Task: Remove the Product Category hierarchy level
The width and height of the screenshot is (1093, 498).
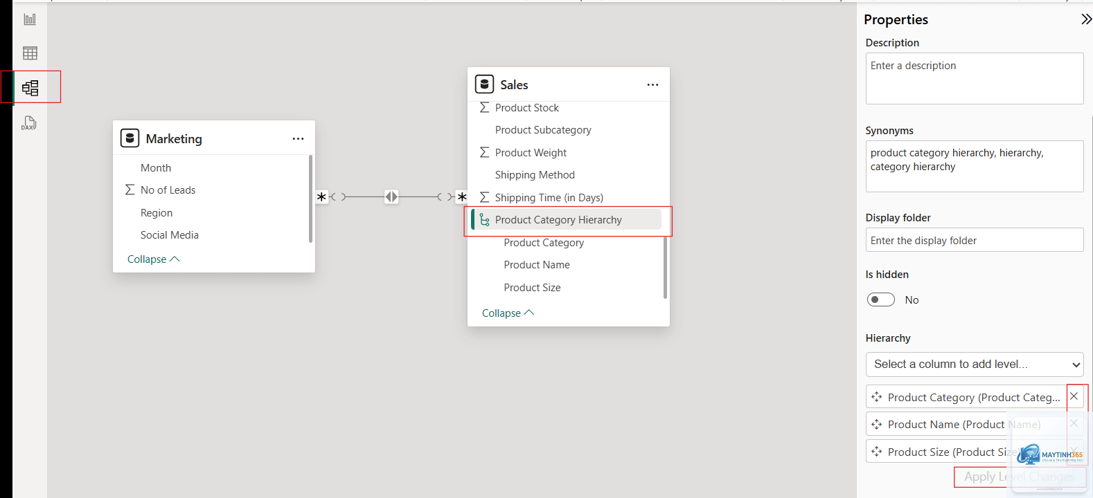Action: [1074, 396]
